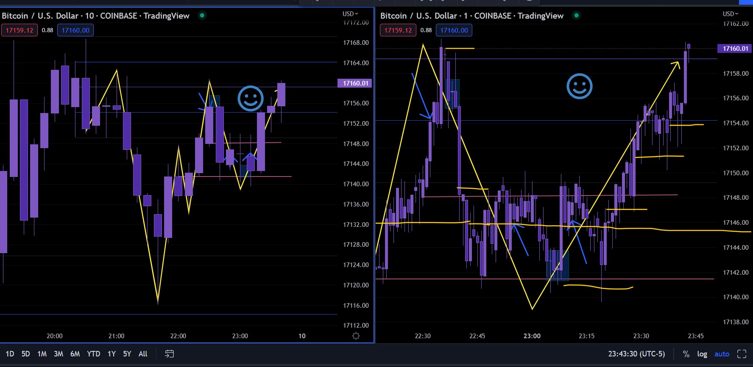Select the 5D time range
The image size is (753, 367).
click(x=25, y=354)
